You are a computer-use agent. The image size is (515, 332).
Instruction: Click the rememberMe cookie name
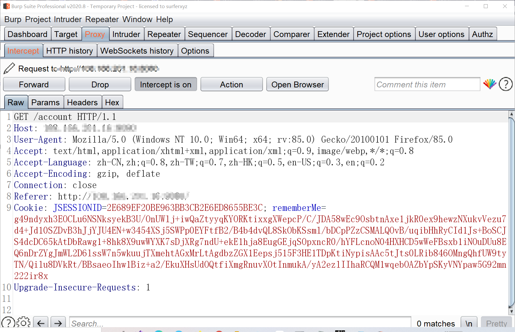click(x=297, y=208)
